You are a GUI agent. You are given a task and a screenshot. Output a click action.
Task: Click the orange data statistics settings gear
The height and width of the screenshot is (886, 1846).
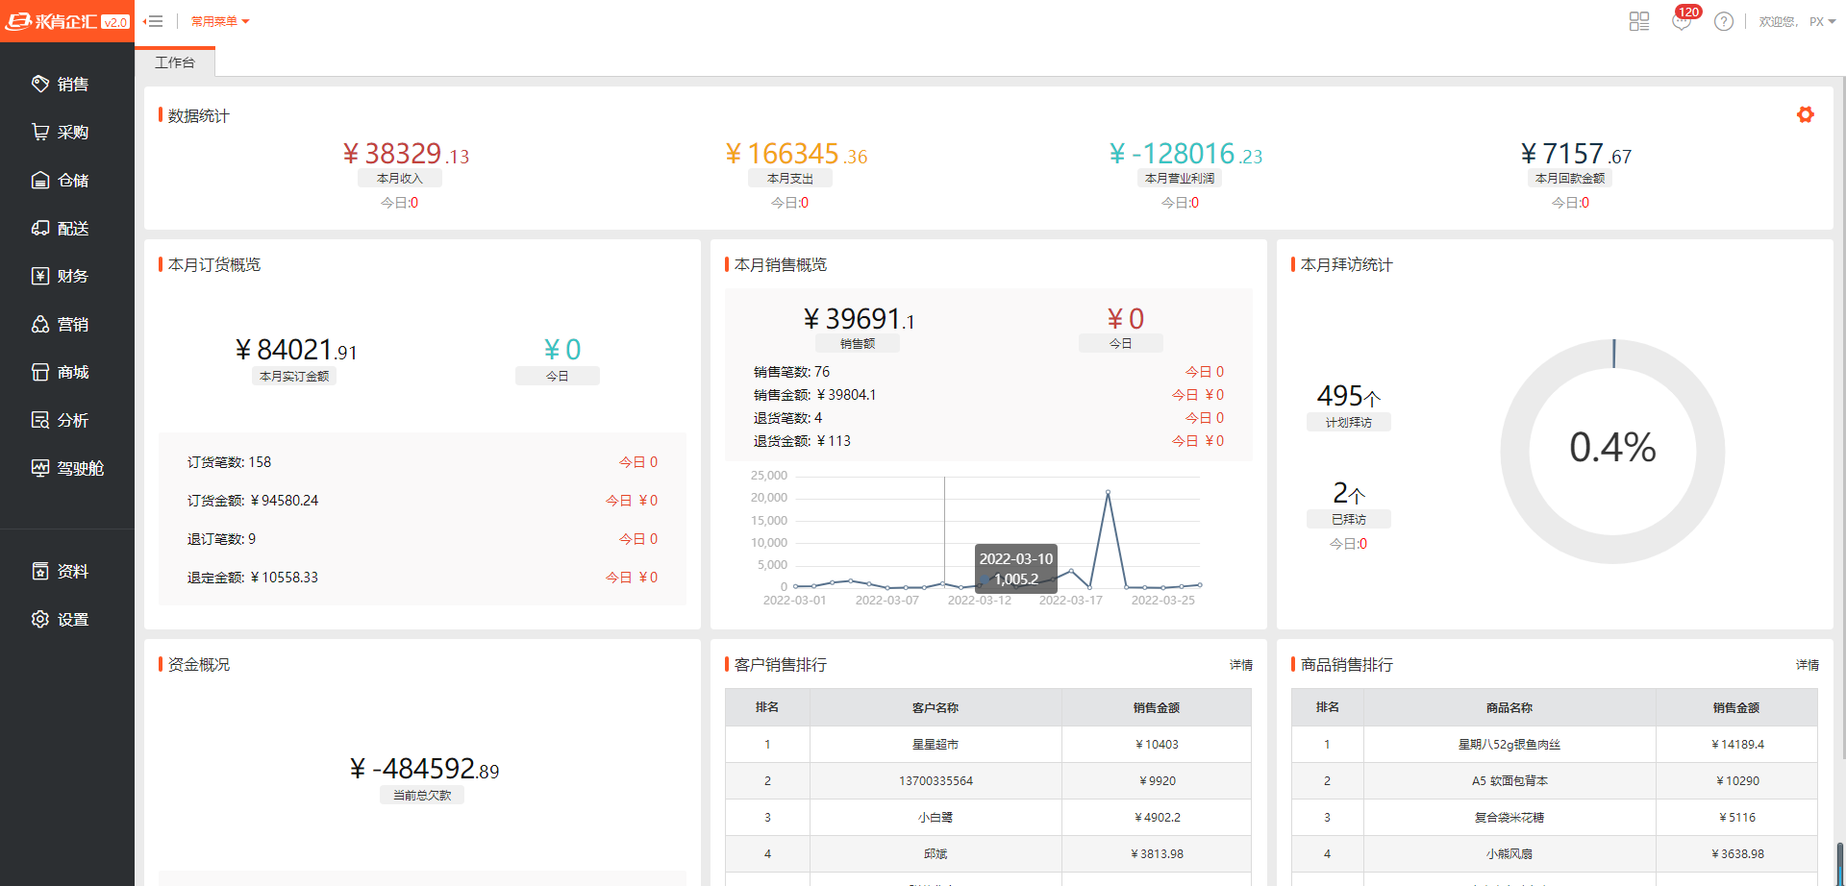click(x=1805, y=115)
